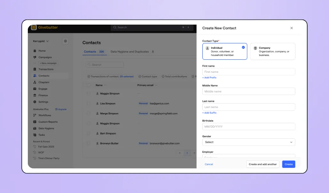Toggle select-all checkbox in table header
Viewport: 329px width, 193px height.
pyautogui.click(x=89, y=85)
